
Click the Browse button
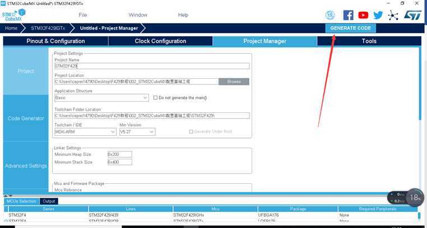(234, 82)
